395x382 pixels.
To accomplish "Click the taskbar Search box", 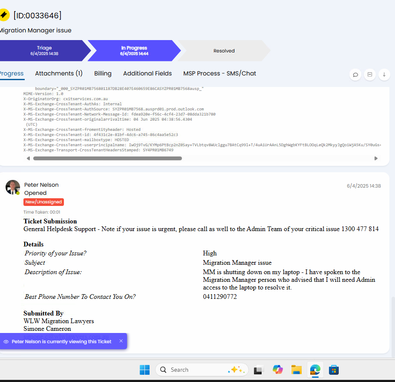I will click(202, 370).
